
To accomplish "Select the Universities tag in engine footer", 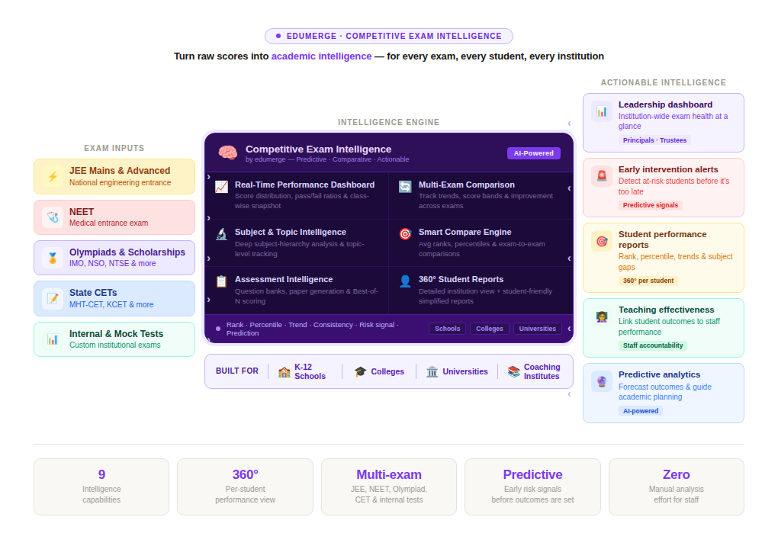I will 537,329.
